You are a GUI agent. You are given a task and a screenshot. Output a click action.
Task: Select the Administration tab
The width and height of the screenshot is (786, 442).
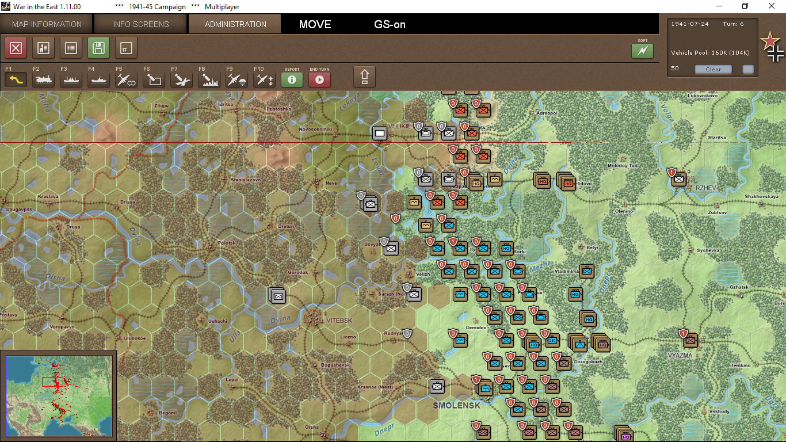coord(235,24)
